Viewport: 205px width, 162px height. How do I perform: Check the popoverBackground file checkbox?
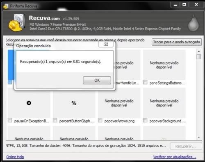tap(145, 120)
